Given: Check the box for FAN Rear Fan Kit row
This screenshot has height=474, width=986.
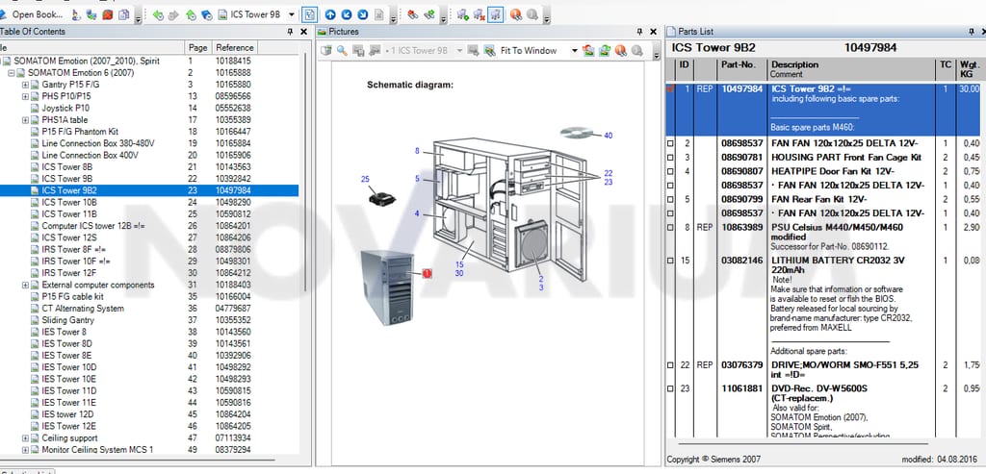Looking at the screenshot, I should 670,200.
